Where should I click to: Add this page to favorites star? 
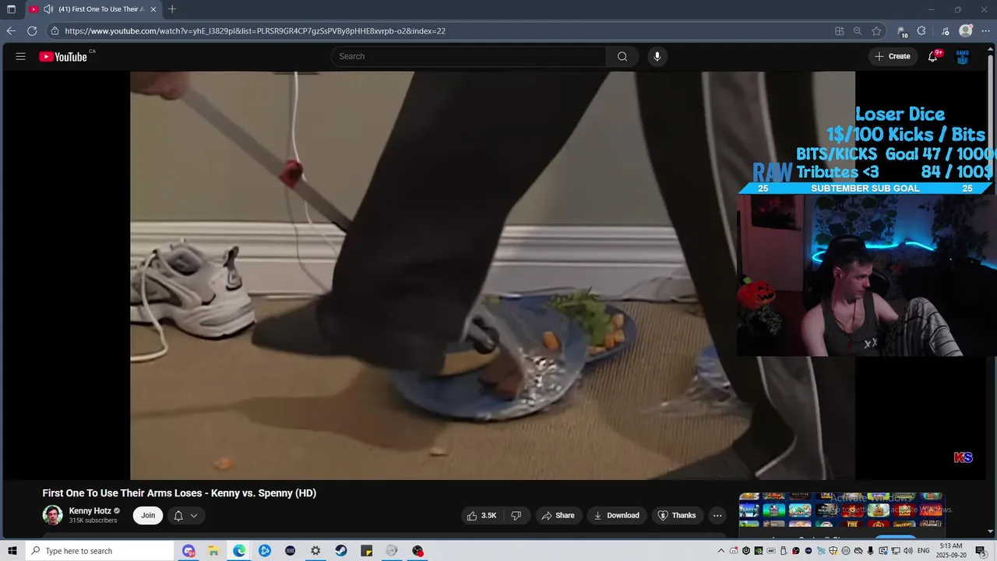[x=876, y=31]
